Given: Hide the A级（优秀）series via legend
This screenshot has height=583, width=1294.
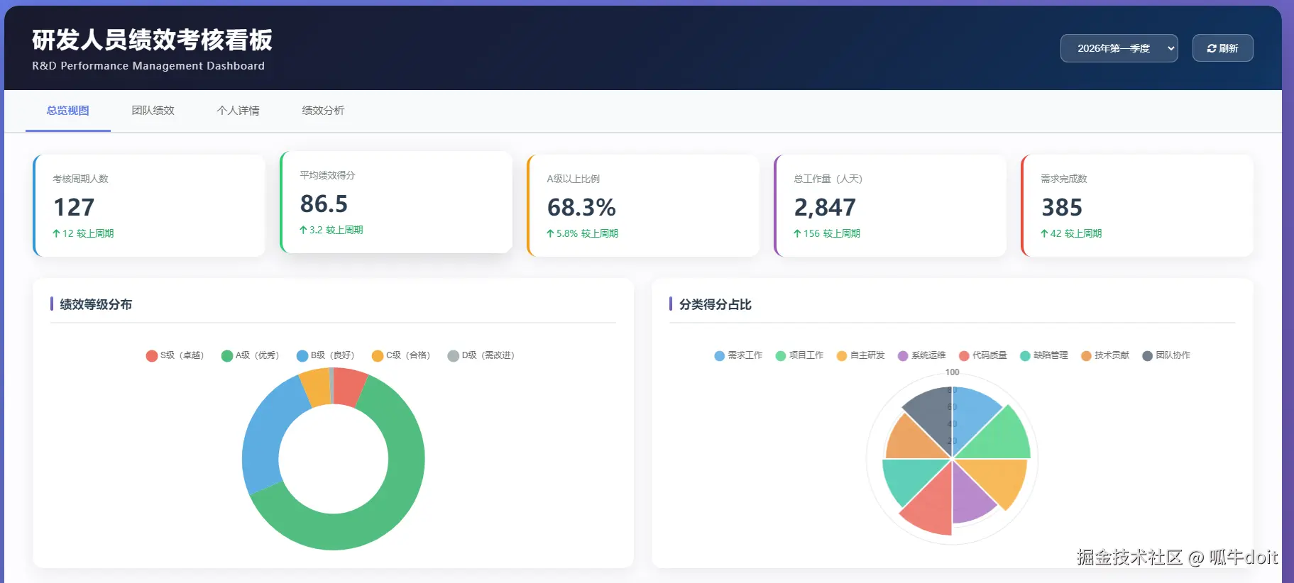Looking at the screenshot, I should pos(251,355).
